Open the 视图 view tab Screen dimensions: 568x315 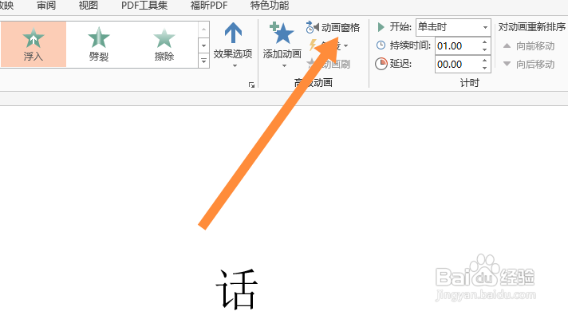coord(89,5)
